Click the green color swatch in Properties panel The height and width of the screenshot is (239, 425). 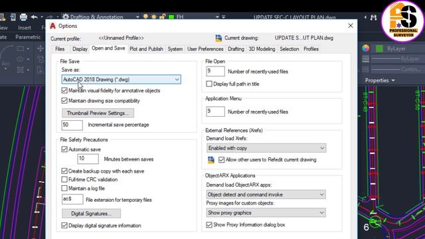click(x=379, y=48)
